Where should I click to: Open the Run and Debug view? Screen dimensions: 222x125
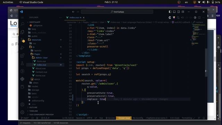pyautogui.click(x=22, y=48)
